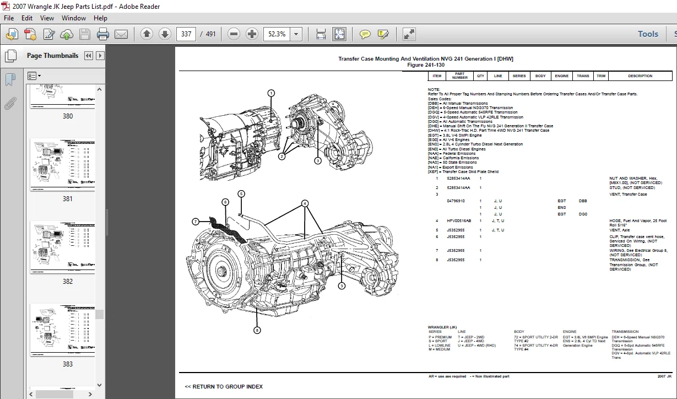Zoom in with plus button
Image resolution: width=677 pixels, height=399 pixels.
pos(252,34)
